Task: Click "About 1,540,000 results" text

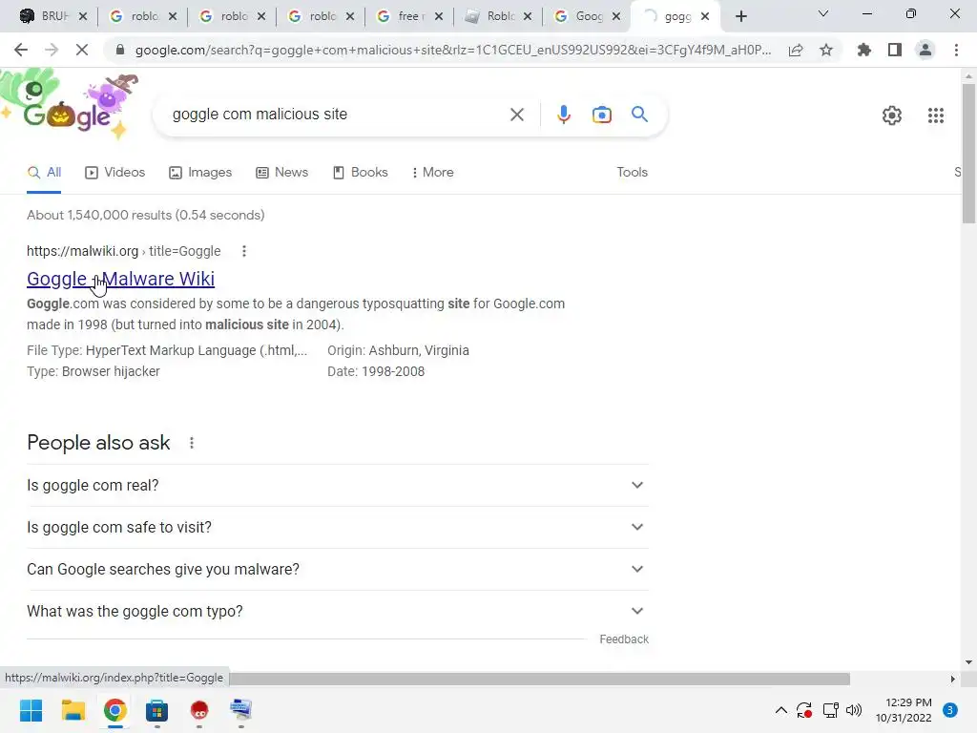Action: click(x=99, y=215)
